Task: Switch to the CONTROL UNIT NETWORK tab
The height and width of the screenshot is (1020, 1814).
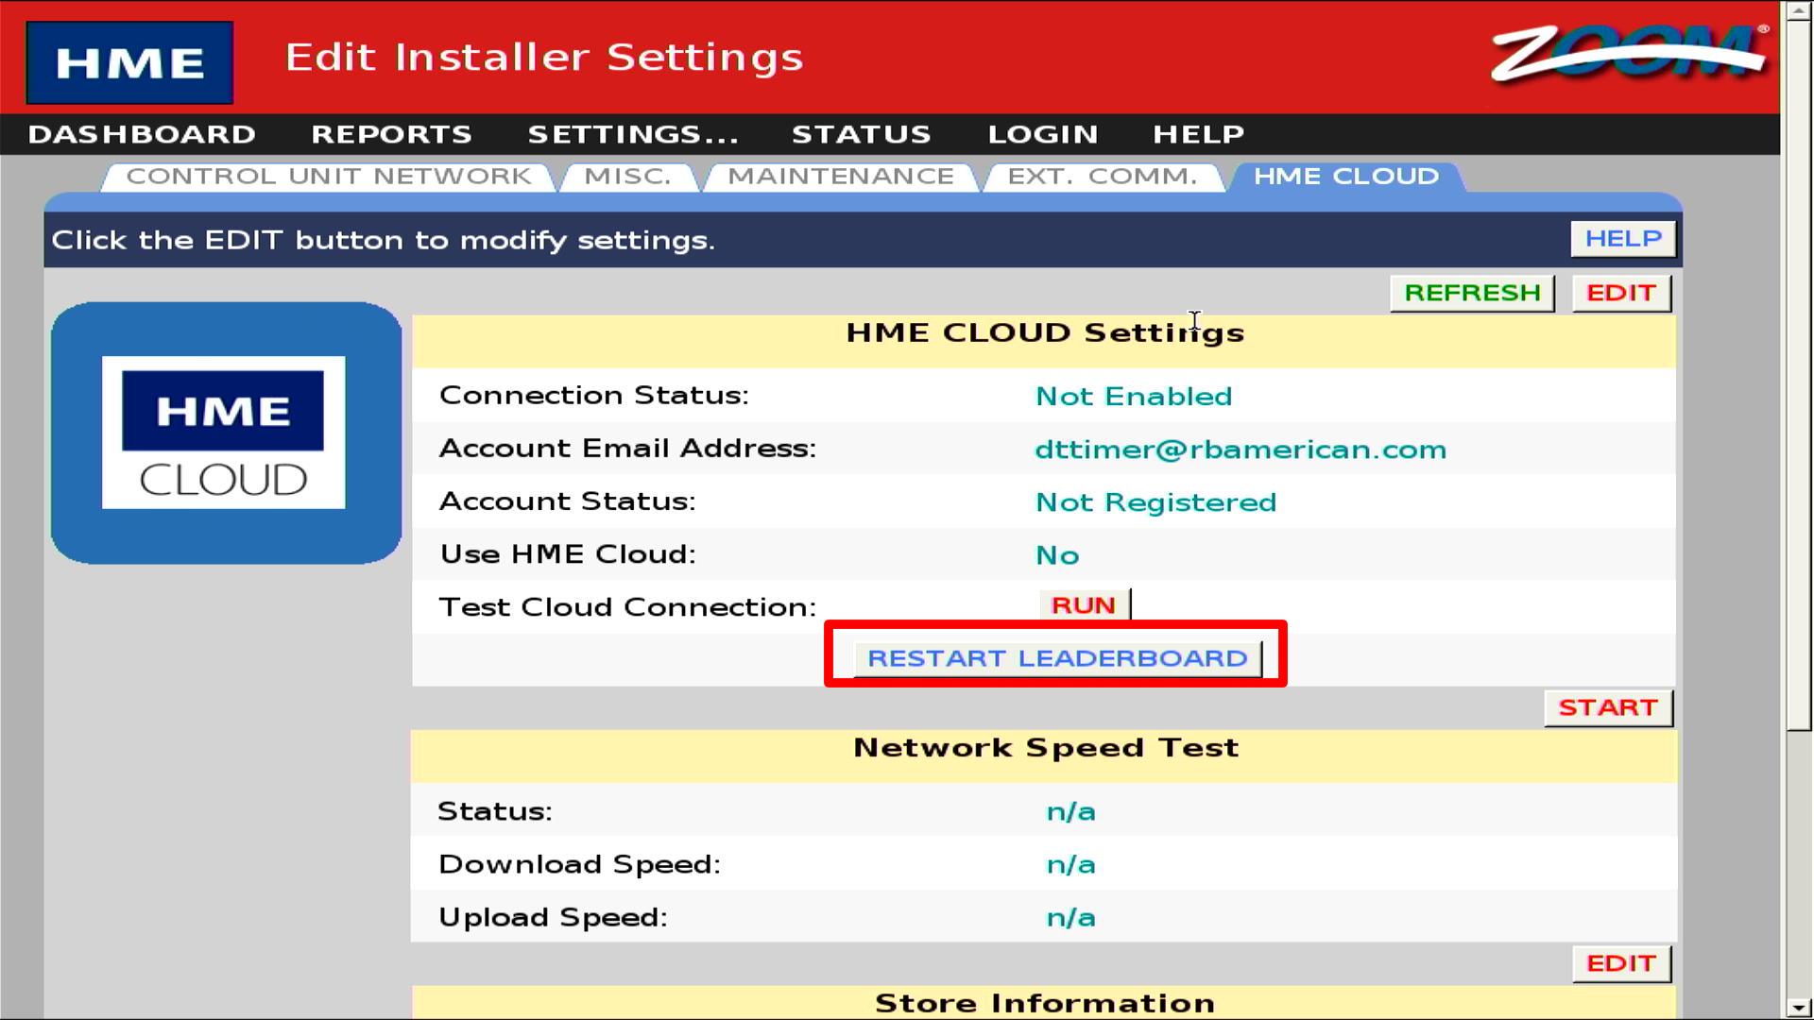Action: [328, 177]
